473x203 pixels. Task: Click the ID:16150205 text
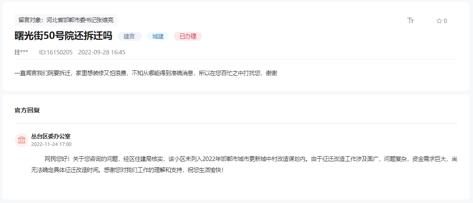pos(56,52)
